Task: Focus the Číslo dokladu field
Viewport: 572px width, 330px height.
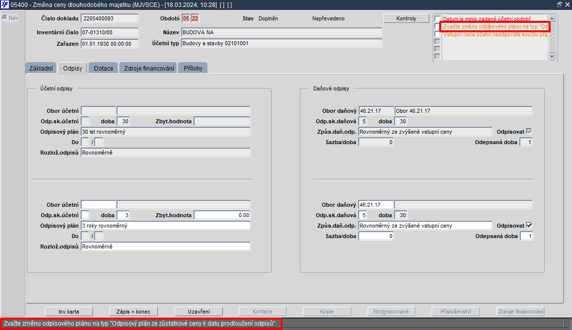Action: pyautogui.click(x=109, y=18)
